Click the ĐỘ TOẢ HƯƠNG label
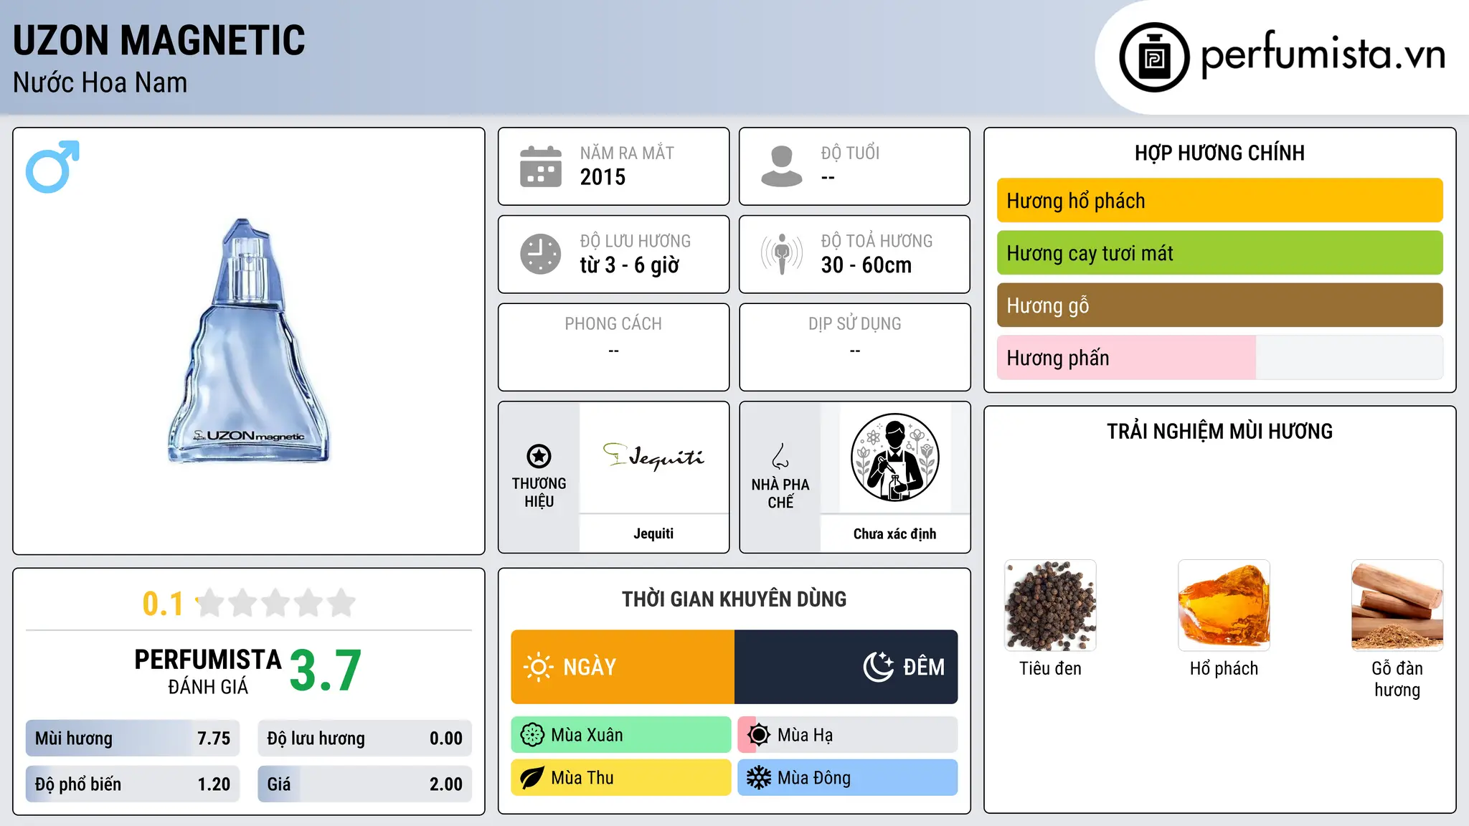The image size is (1469, 826). tap(877, 241)
